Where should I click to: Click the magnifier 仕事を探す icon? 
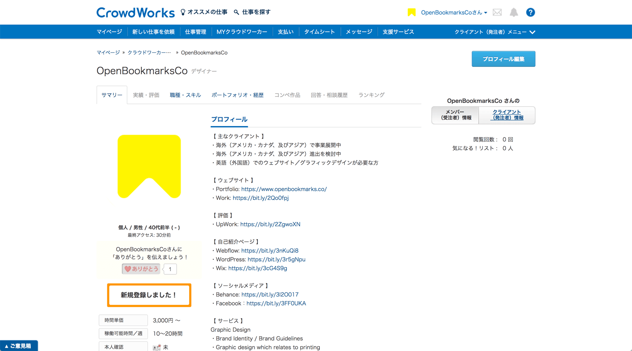236,12
